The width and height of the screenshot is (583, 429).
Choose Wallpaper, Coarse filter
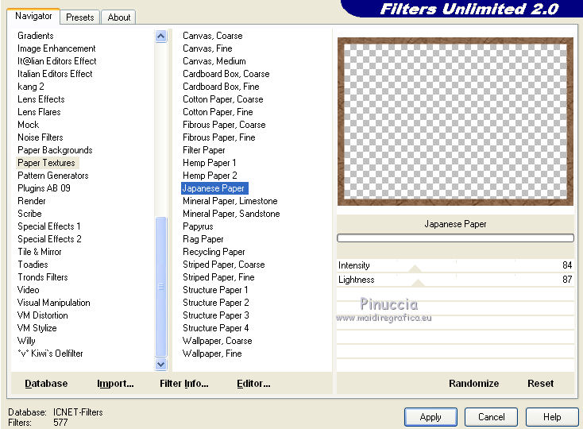218,341
